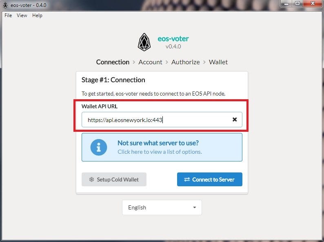Click the blue info circle icon
Screen dimensions: 324x242
coord(99,147)
